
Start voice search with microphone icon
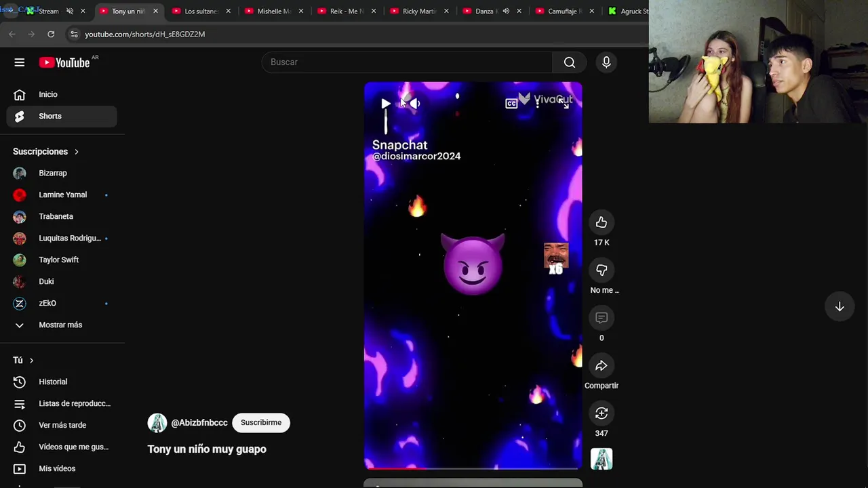[606, 62]
